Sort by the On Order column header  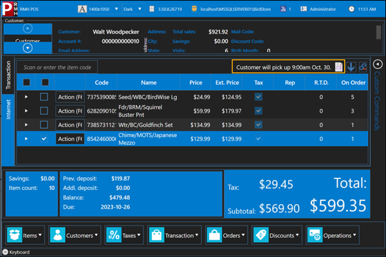click(x=353, y=82)
